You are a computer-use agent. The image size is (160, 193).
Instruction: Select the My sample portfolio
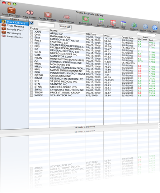14,33
